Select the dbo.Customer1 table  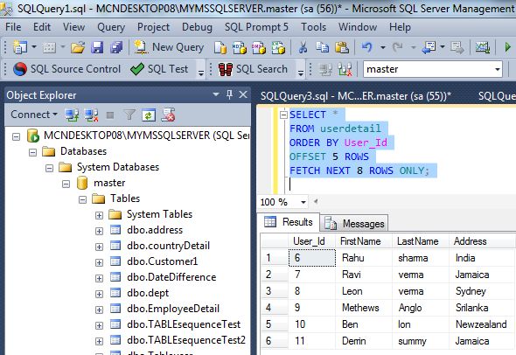click(x=163, y=261)
